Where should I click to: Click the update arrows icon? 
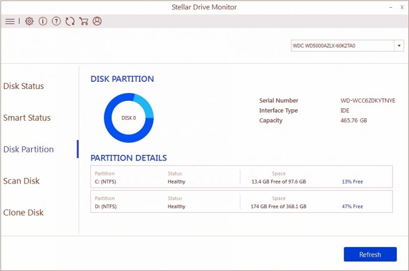click(x=70, y=21)
